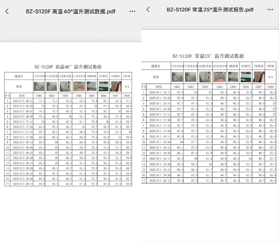
Task: Go back from the 常温25° PDF viewer
Action: pos(148,10)
